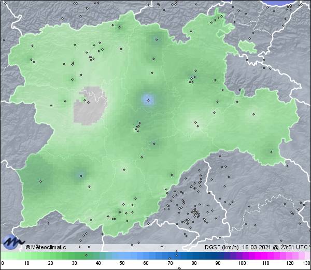311x270 pixels.
Task: Click the station marker inside the brightest blue hotspot
Action: pos(148,101)
